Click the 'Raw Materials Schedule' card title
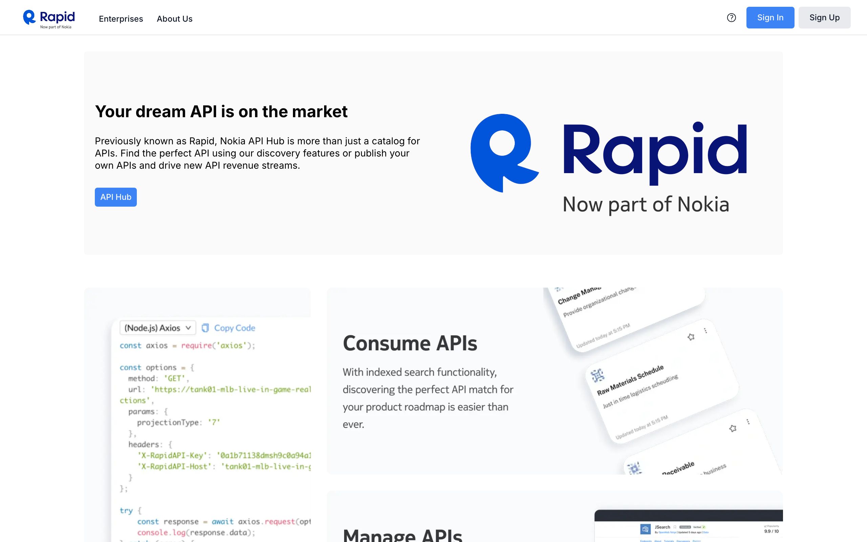This screenshot has width=867, height=542. coord(630,380)
